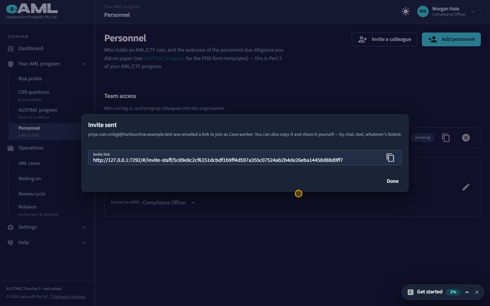The width and height of the screenshot is (490, 306).
Task: Click the Add personnel button
Action: click(x=451, y=39)
